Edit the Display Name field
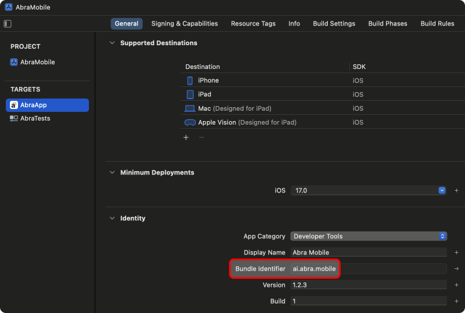The image size is (465, 313). (x=369, y=252)
